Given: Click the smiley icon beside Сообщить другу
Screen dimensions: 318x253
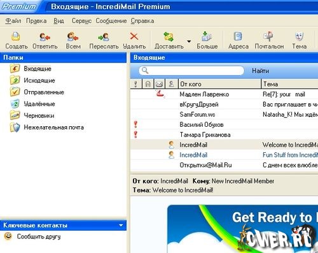Looking at the screenshot, I should coord(8,236).
